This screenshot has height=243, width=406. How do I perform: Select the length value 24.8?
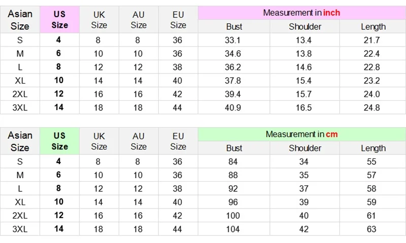[373, 107]
